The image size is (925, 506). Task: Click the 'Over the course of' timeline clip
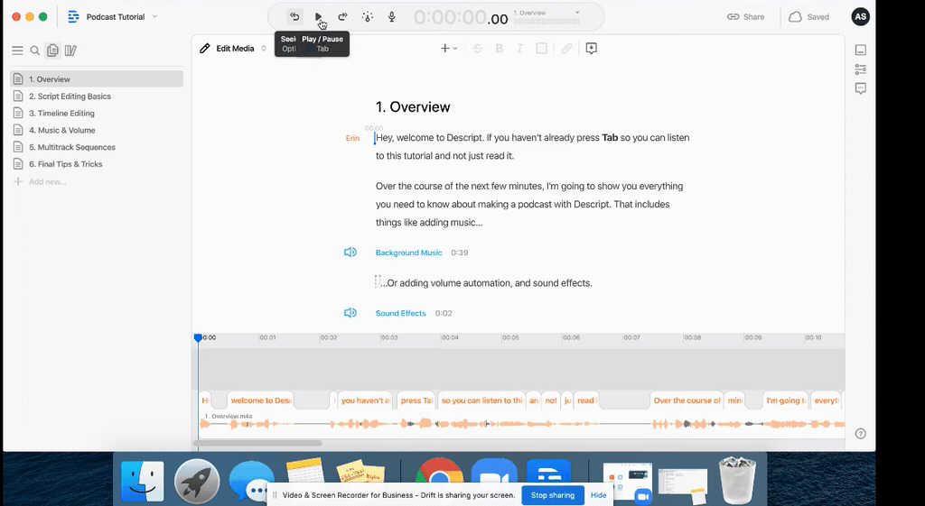pos(687,400)
